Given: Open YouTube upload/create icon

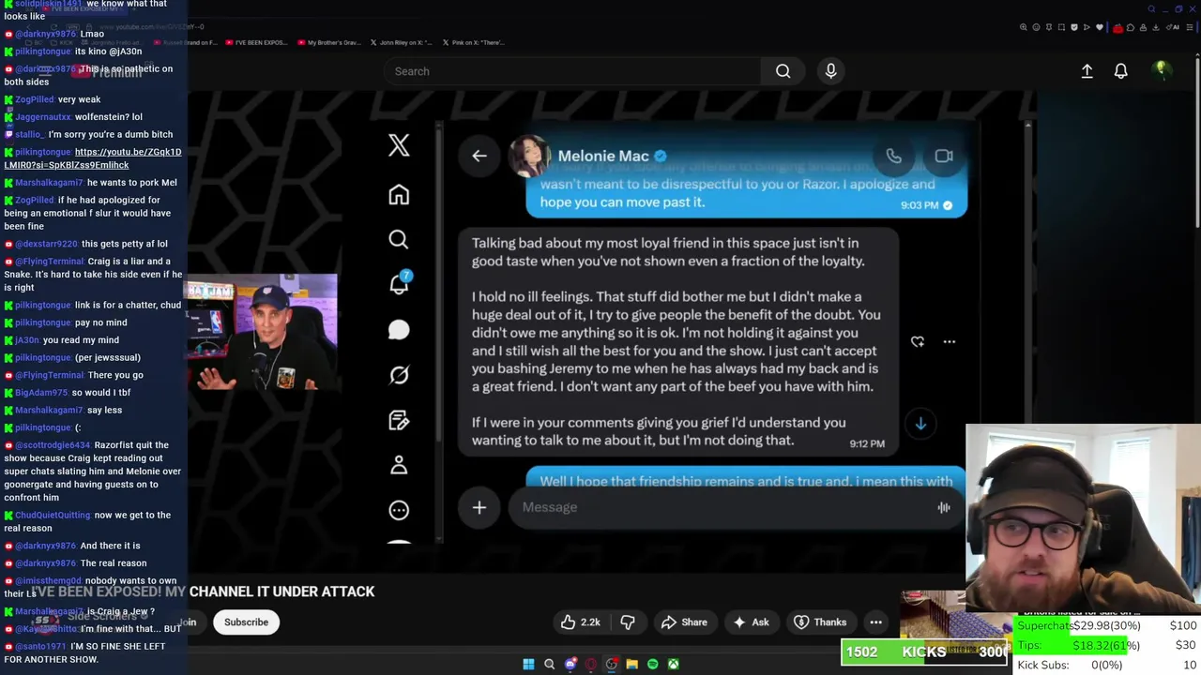Looking at the screenshot, I should (x=1087, y=71).
